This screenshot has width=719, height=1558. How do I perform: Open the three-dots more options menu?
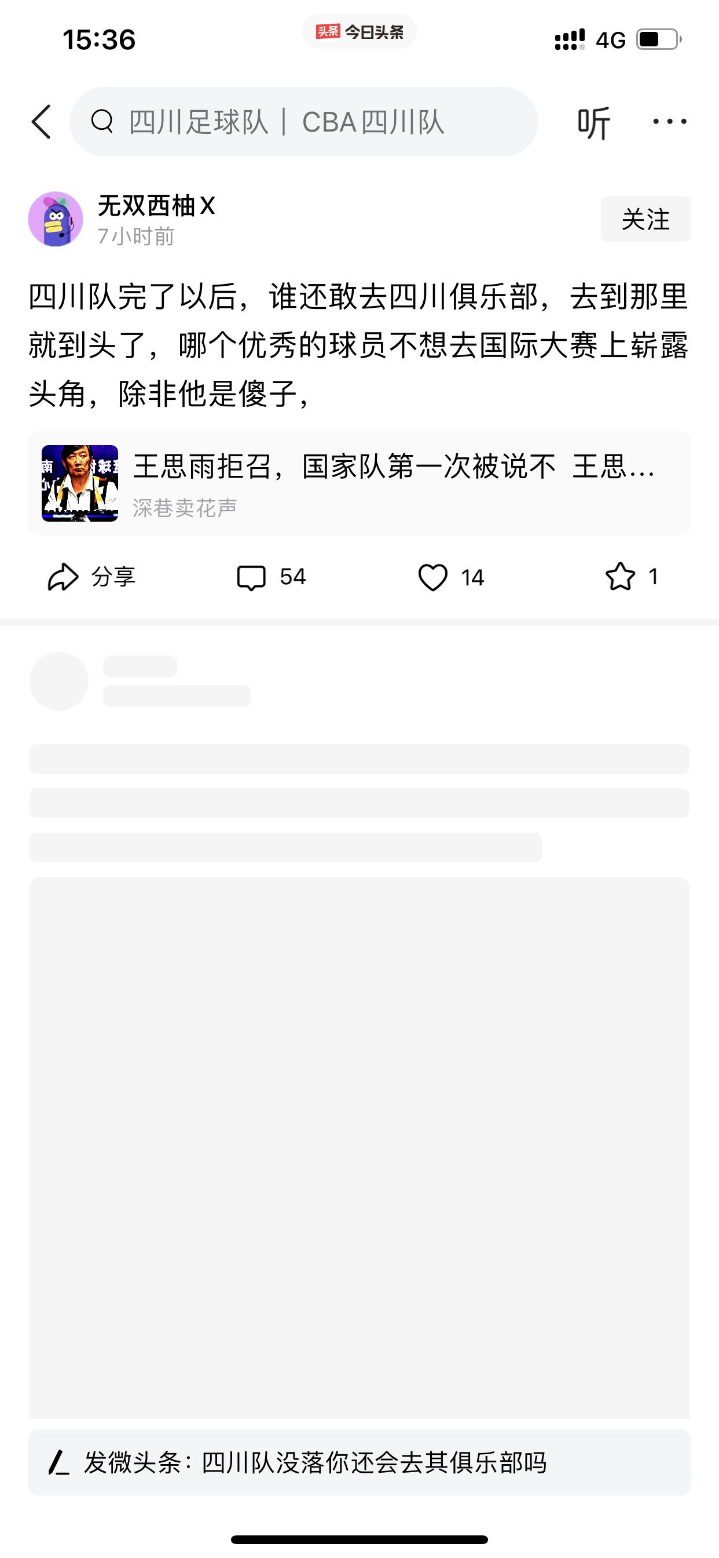(669, 122)
